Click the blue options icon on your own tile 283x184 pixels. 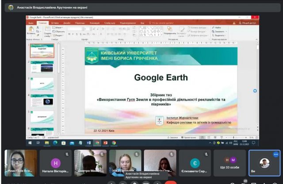(x=276, y=154)
